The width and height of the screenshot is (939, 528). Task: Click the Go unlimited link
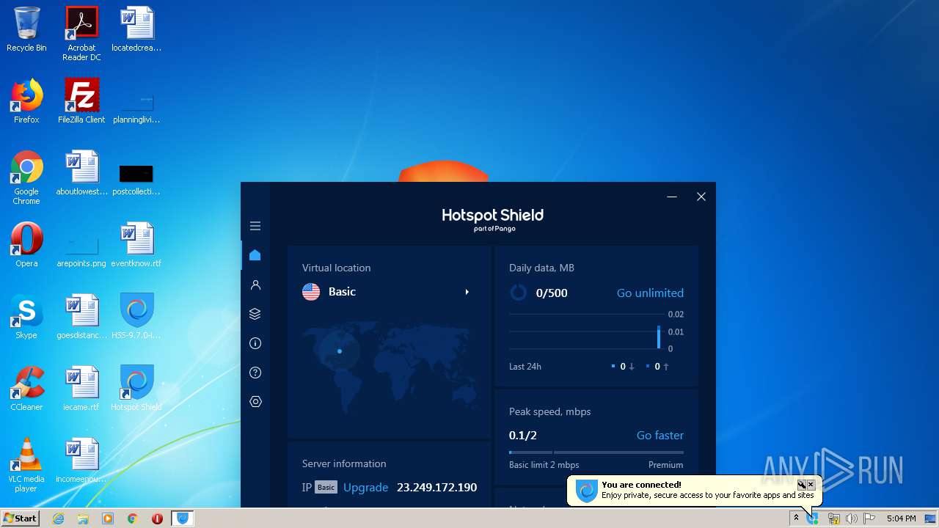click(x=650, y=293)
